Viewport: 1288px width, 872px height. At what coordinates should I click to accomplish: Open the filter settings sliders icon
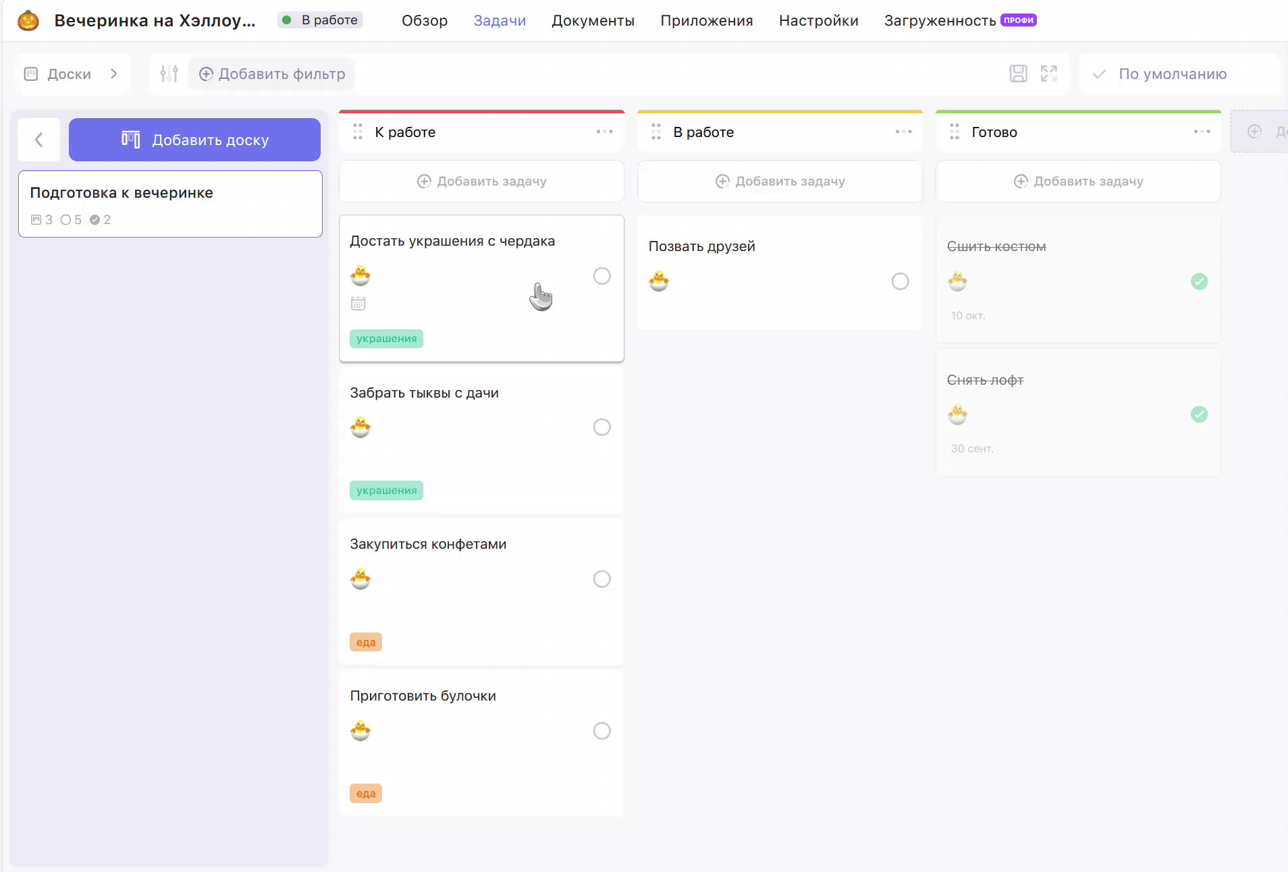point(169,74)
